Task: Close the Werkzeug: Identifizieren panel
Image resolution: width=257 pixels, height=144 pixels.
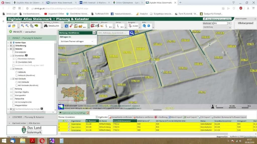Action: click(94, 33)
